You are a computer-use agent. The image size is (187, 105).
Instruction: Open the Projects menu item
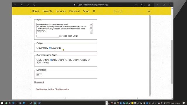[x=47, y=11]
